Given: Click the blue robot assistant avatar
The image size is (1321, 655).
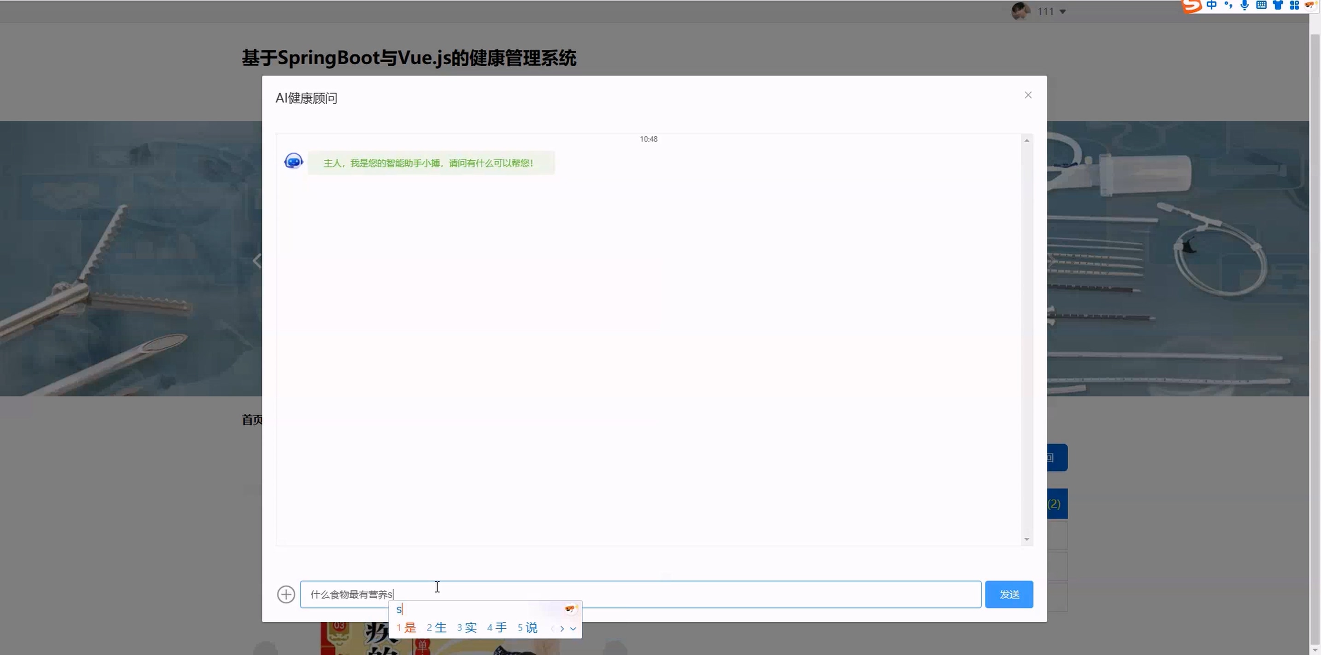Looking at the screenshot, I should pos(293,162).
